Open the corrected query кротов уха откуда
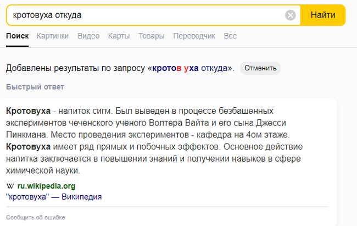 click(x=189, y=68)
